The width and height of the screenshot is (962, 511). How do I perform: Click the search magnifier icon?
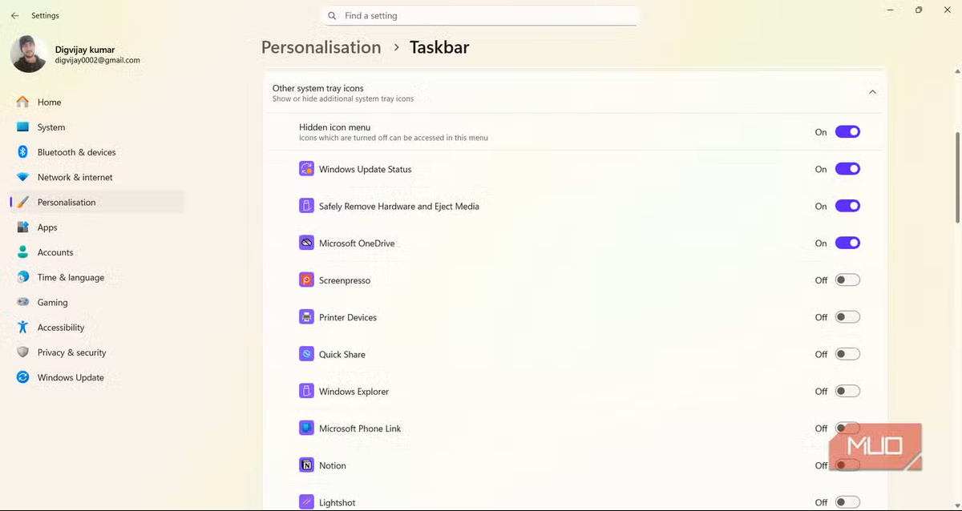pos(332,16)
